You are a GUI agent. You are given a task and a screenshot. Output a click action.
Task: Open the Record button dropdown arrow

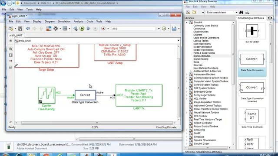coord(108,29)
